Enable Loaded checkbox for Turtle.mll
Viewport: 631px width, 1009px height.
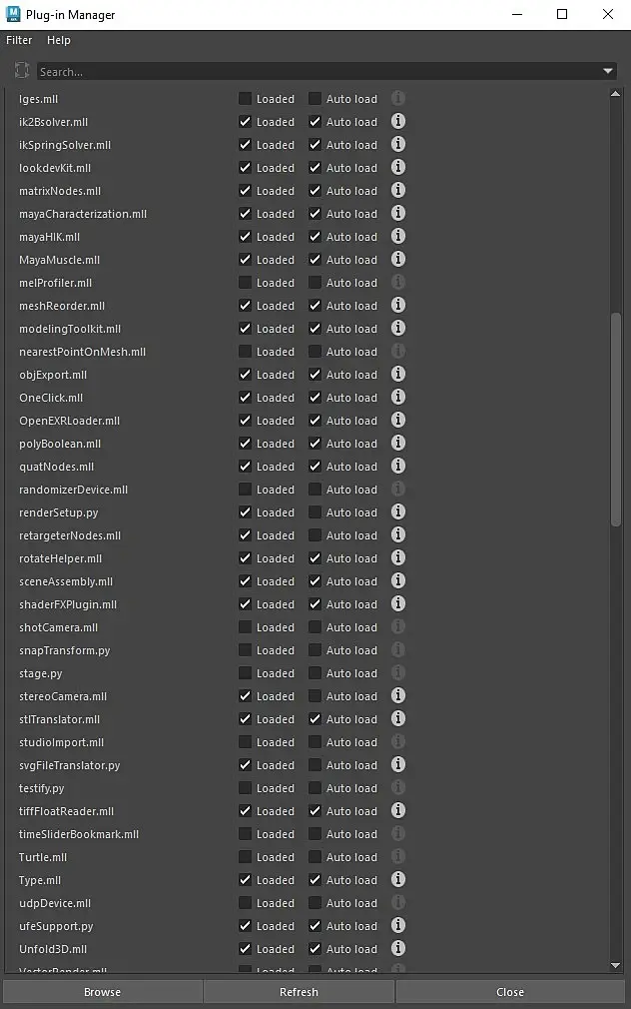point(245,857)
